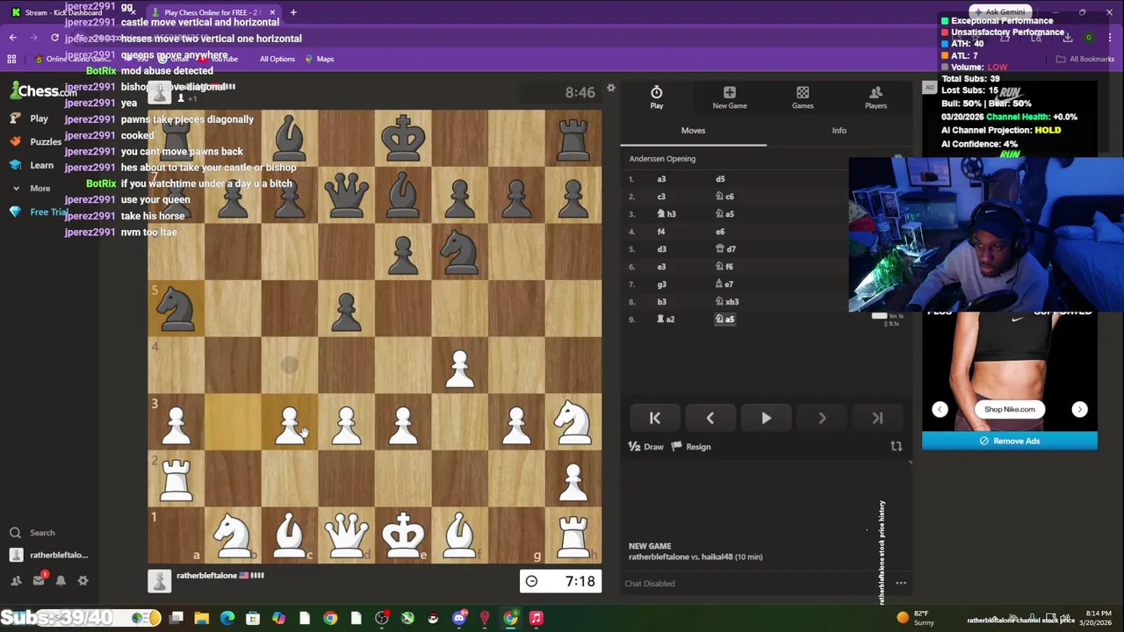
Task: Open the Players tab
Action: pos(875,97)
